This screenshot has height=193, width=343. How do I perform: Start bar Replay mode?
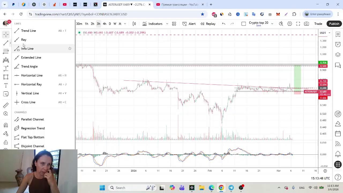pyautogui.click(x=208, y=24)
